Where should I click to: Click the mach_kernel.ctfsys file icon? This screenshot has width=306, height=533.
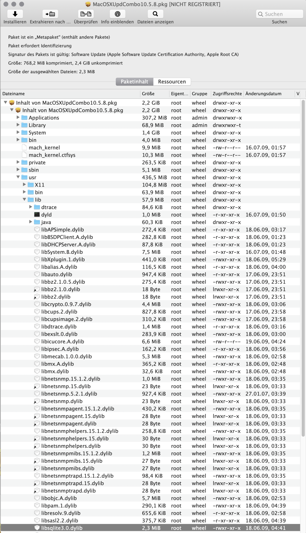(24, 155)
